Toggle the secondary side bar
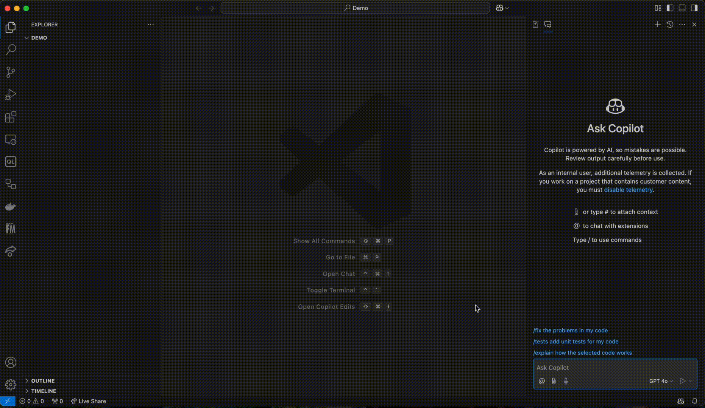The width and height of the screenshot is (705, 408). coord(694,8)
